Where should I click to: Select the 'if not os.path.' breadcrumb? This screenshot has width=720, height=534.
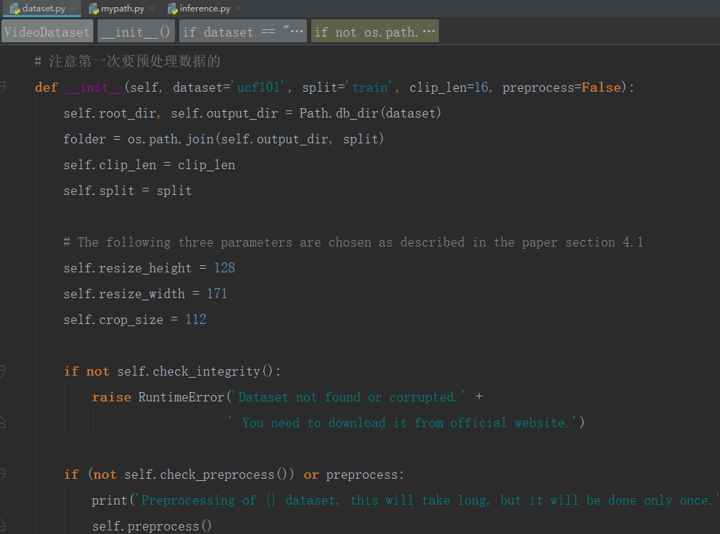[374, 32]
